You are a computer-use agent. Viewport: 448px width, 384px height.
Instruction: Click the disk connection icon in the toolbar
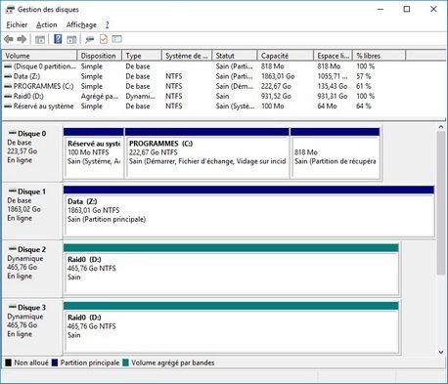click(89, 40)
